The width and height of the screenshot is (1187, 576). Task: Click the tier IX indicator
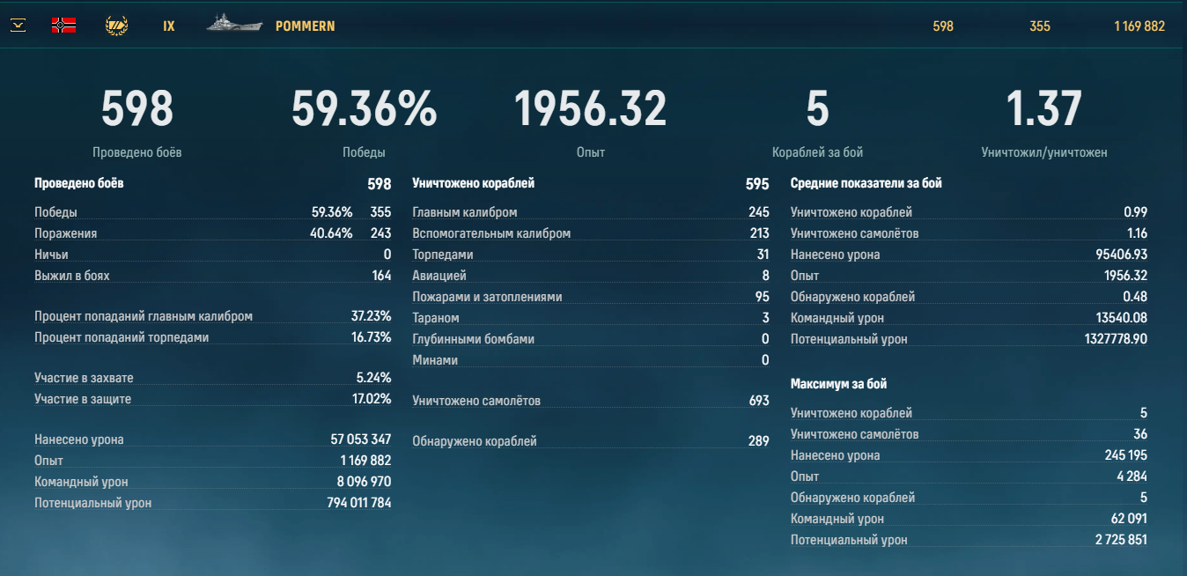point(169,26)
